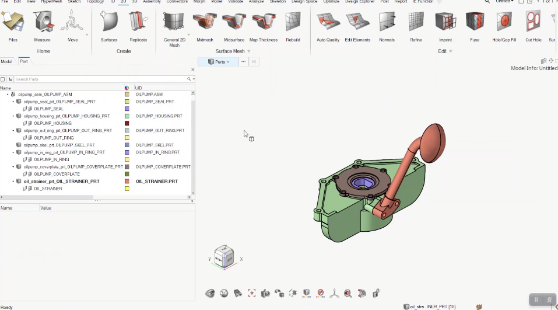This screenshot has width=558, height=310.
Task: Tick the checkbox beside Search Parts
Action: [x=3, y=79]
